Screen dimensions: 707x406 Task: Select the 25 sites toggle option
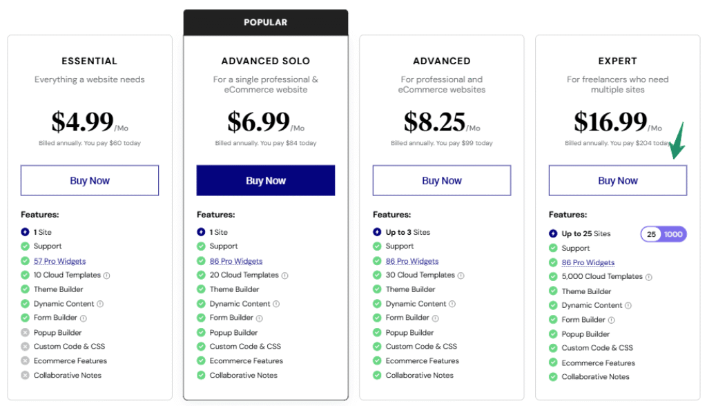coord(651,234)
